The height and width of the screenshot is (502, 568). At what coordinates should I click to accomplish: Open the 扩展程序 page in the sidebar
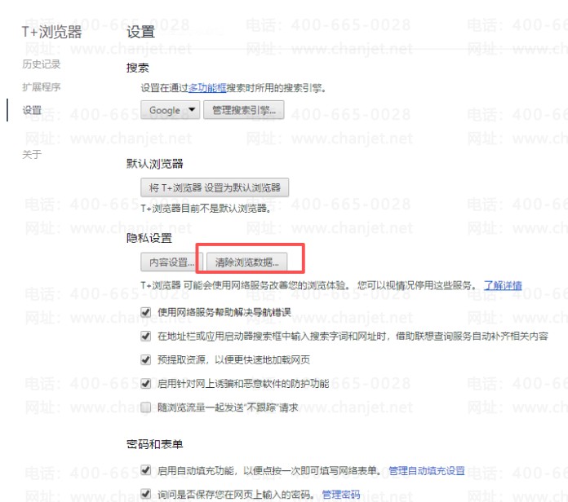tap(42, 87)
